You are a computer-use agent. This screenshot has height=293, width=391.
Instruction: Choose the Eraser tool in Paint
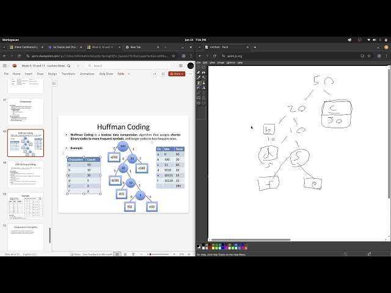(x=199, y=73)
